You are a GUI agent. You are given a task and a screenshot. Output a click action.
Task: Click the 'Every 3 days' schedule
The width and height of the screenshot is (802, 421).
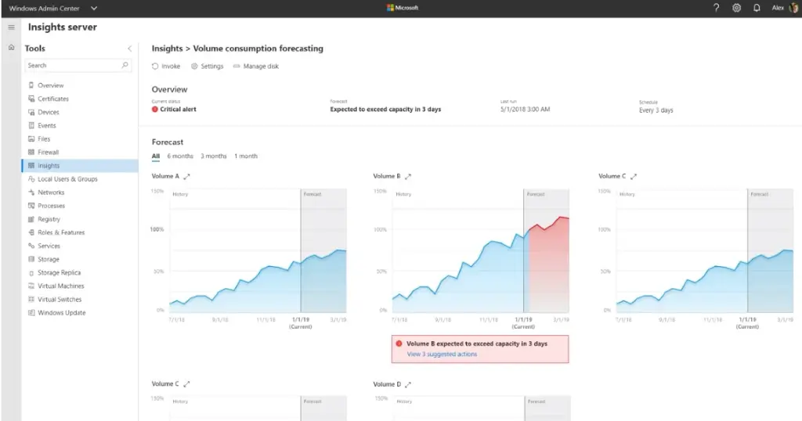656,110
